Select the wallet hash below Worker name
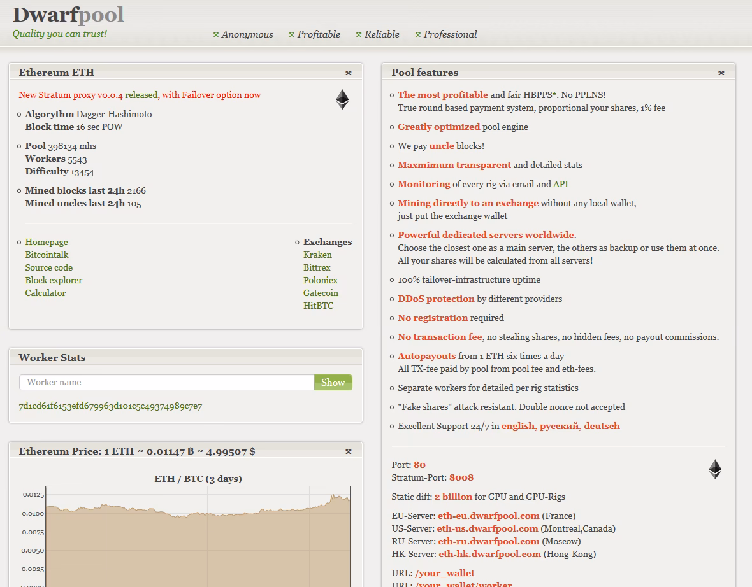Viewport: 752px width, 587px height. (110, 407)
